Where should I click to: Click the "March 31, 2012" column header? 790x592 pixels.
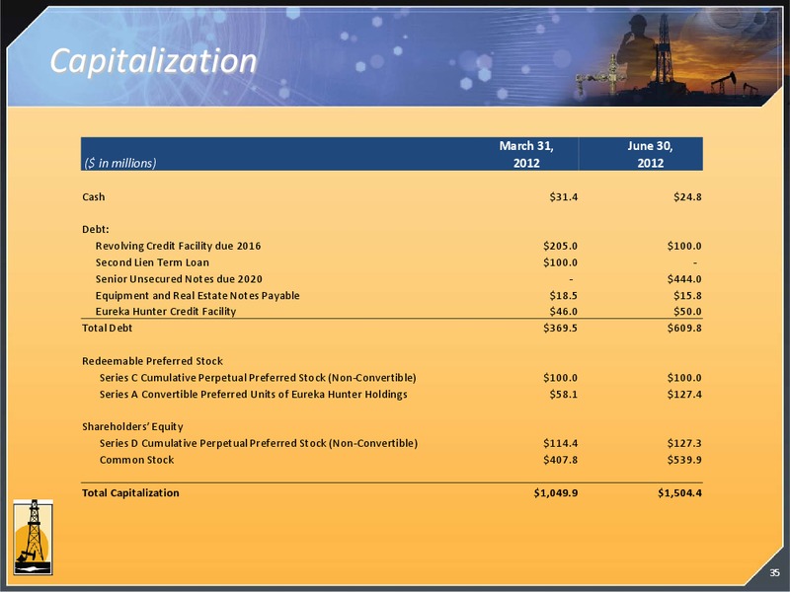tap(526, 154)
